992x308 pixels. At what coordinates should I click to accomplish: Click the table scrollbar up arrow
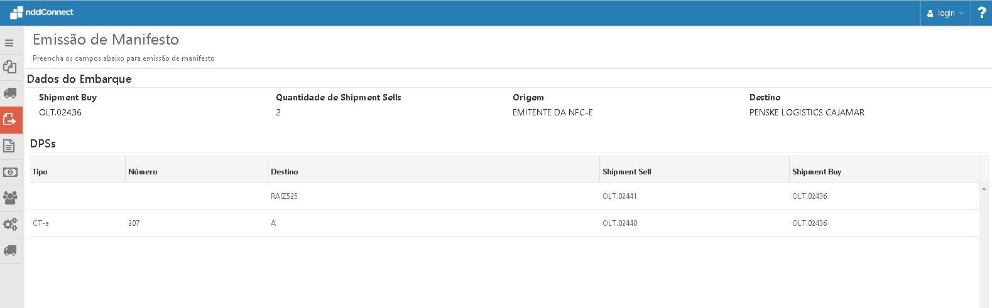click(x=984, y=189)
